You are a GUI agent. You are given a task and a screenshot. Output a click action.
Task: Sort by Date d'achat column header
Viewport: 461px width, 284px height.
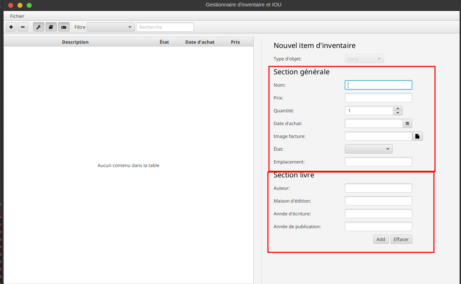[200, 42]
